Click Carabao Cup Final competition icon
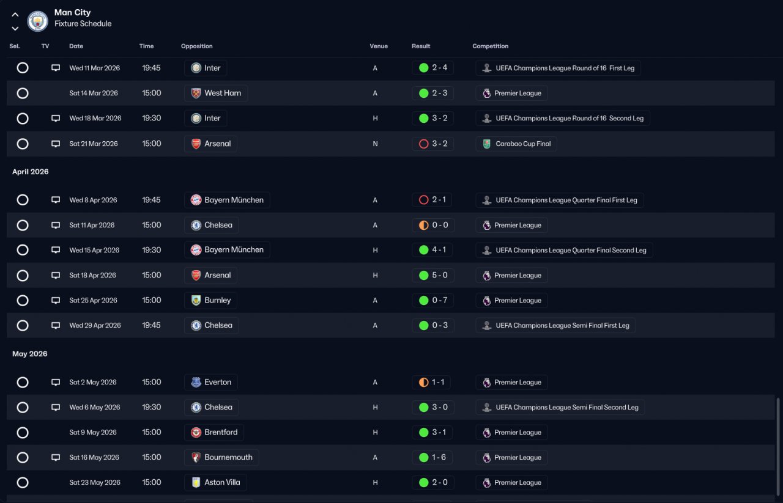The width and height of the screenshot is (783, 503). coord(487,144)
